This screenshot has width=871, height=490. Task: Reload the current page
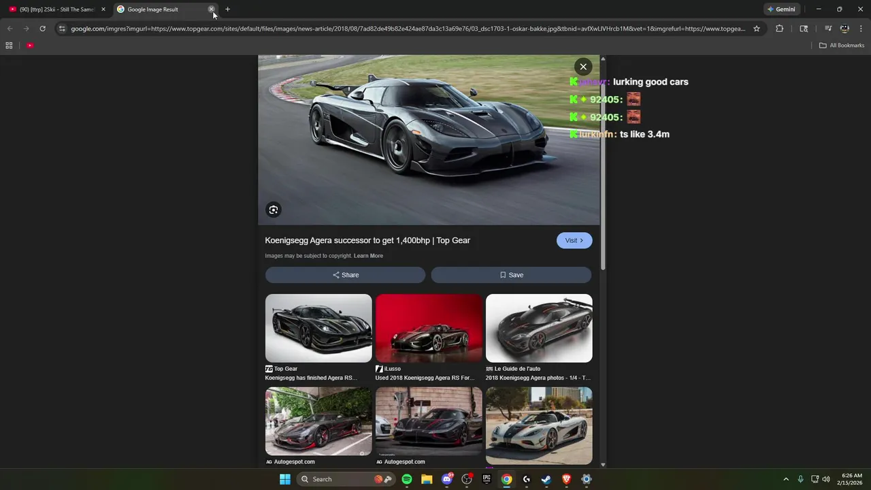coord(42,29)
